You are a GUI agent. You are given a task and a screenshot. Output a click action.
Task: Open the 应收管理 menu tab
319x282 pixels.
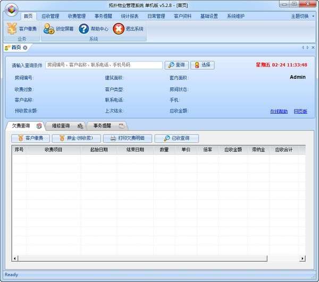click(x=51, y=16)
